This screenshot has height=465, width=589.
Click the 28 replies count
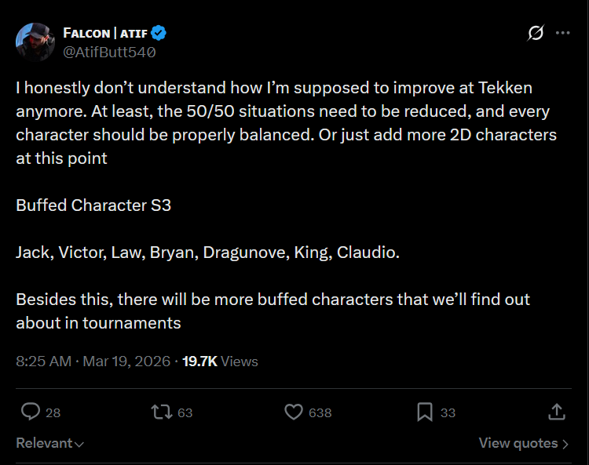53,412
